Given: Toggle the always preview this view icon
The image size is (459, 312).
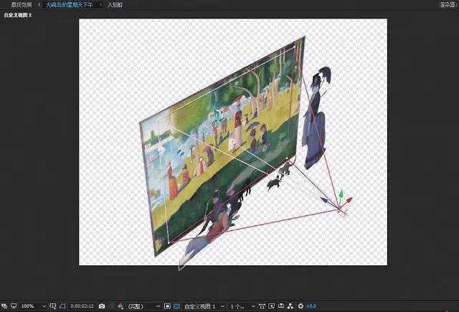Looking at the screenshot, I should pos(4,306).
